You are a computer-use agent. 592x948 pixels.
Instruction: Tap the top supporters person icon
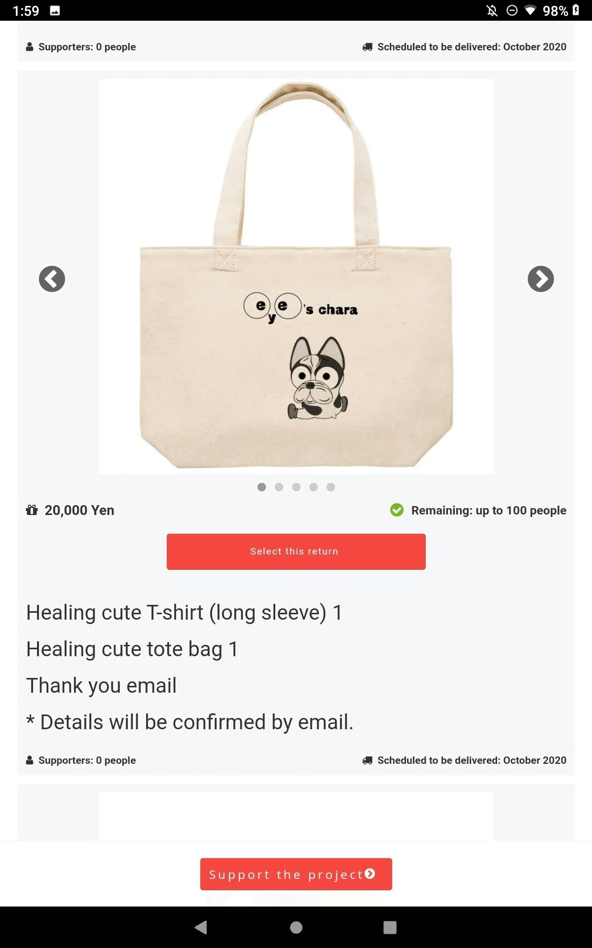tap(30, 47)
